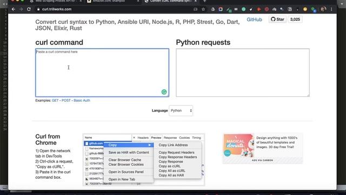Open the GitHub link
The image size is (346, 195).
pyautogui.click(x=254, y=19)
